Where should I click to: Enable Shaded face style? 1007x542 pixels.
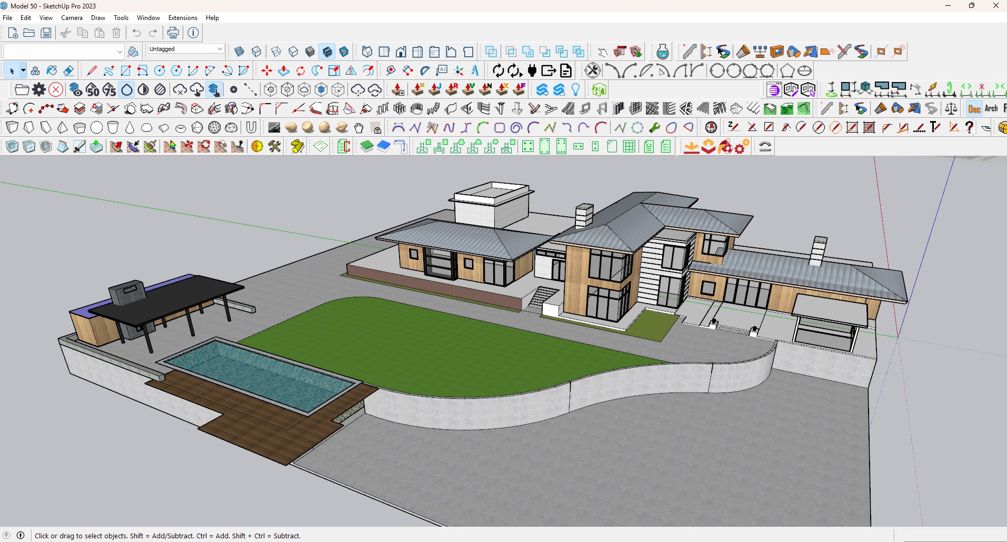310,52
